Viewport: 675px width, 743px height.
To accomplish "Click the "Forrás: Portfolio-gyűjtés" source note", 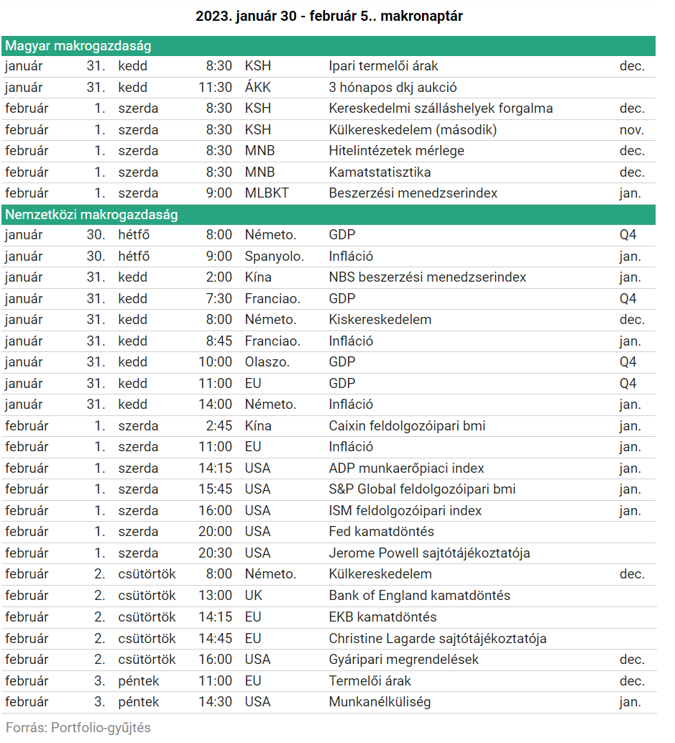I will coord(78,727).
